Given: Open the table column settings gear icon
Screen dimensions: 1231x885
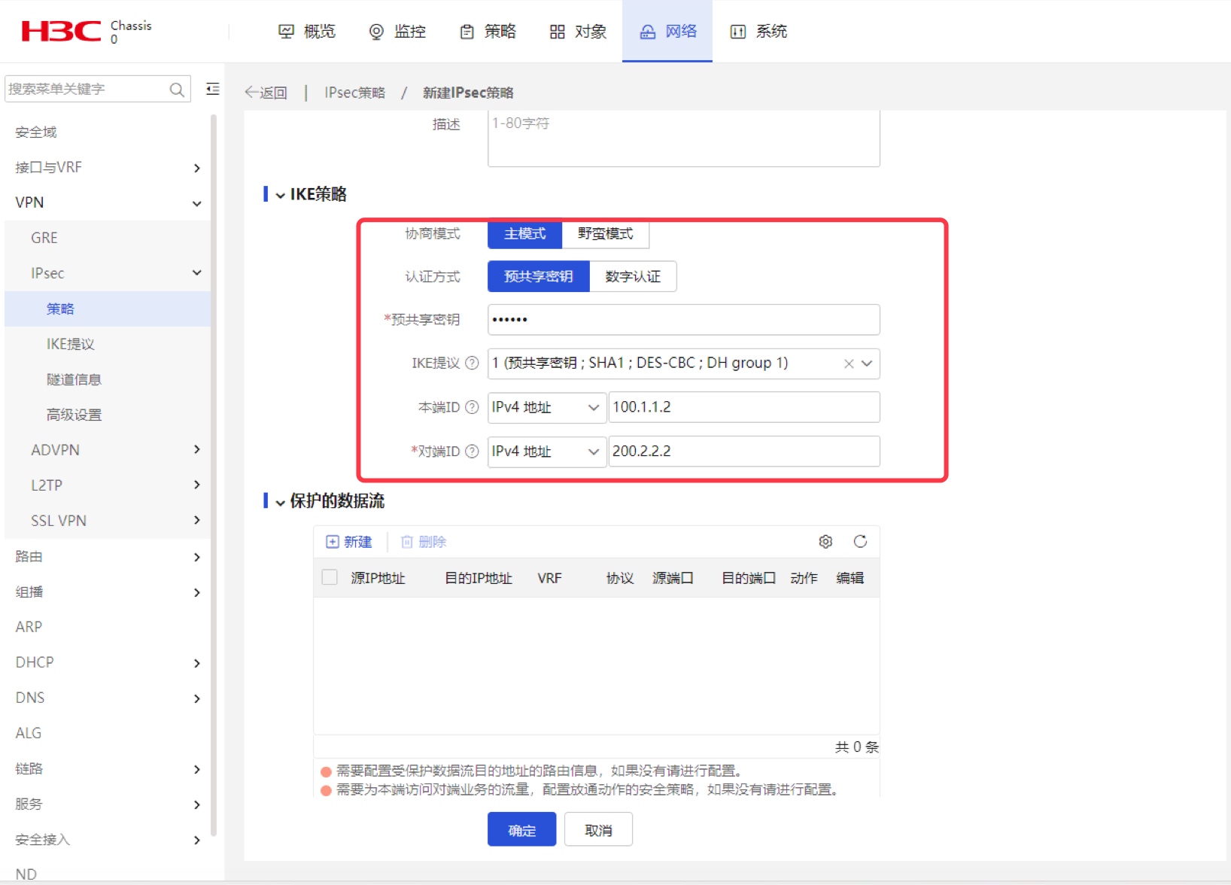Looking at the screenshot, I should [x=825, y=542].
